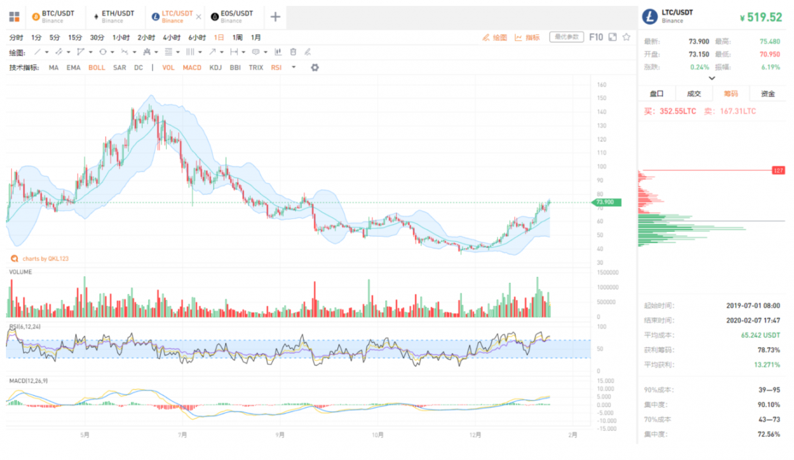The image size is (794, 460).
Task: Toggle the BBI sub-indicator
Action: click(x=235, y=67)
